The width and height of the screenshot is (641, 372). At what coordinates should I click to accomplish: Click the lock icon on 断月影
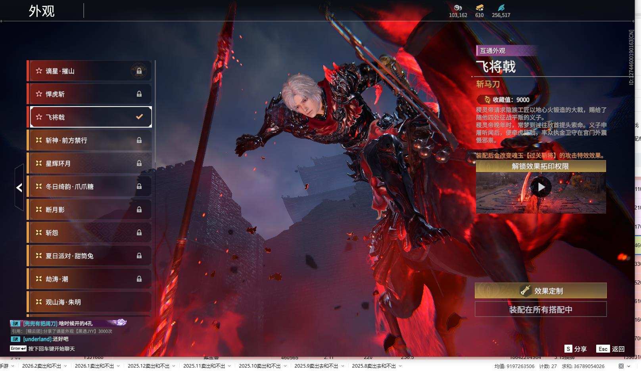[139, 210]
